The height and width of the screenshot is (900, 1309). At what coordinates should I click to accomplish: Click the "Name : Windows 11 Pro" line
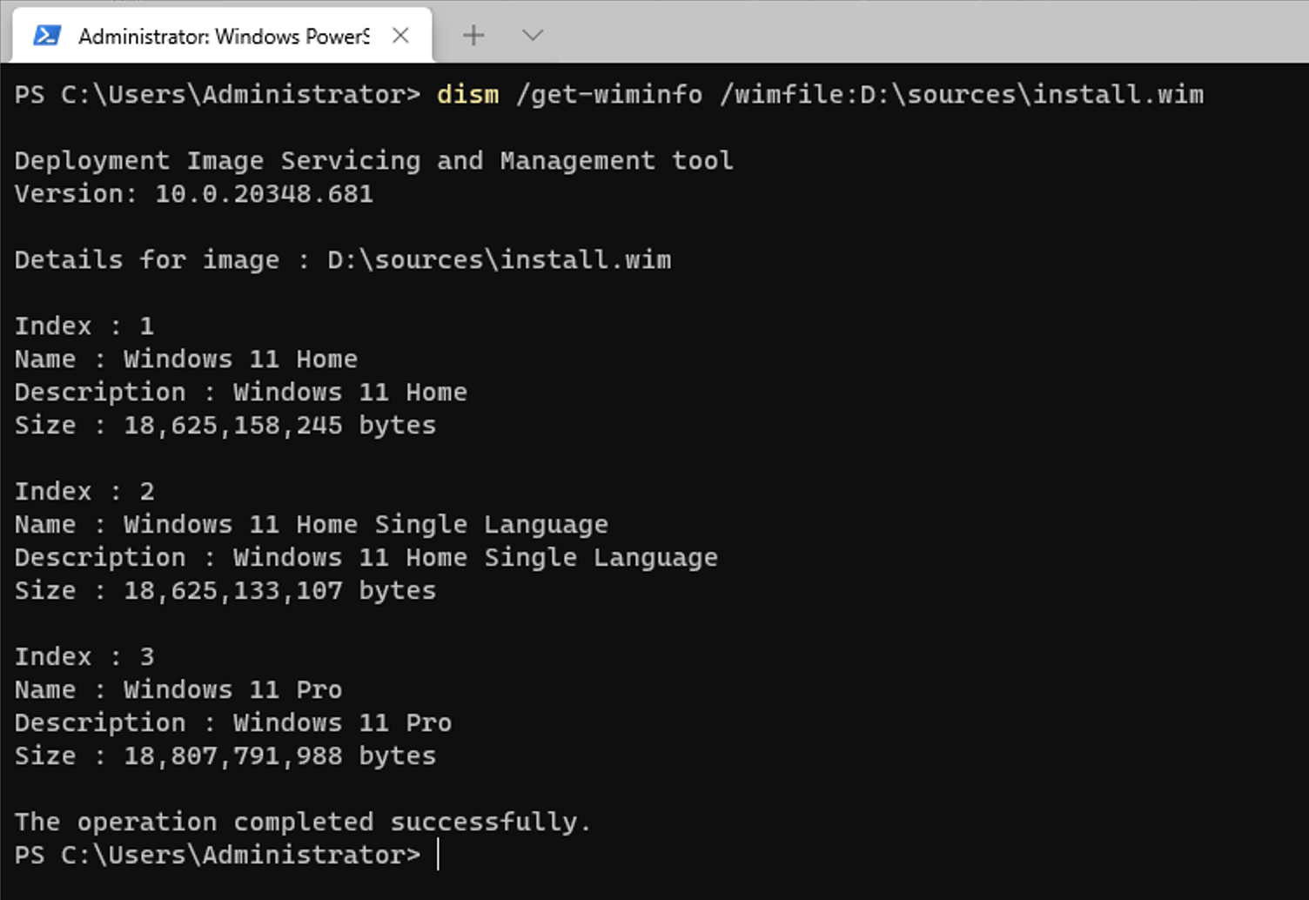point(178,690)
